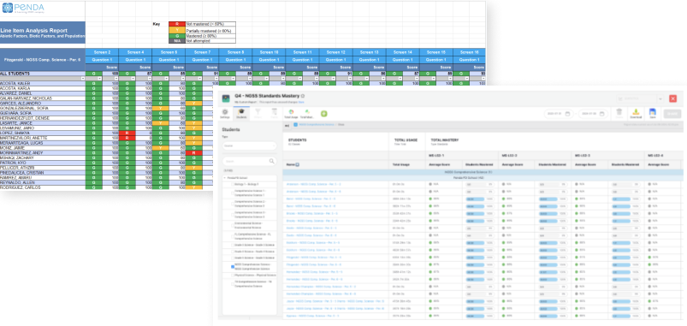687x326 pixels.
Task: Check the Biology 1 course checkbox
Action: click(x=233, y=185)
